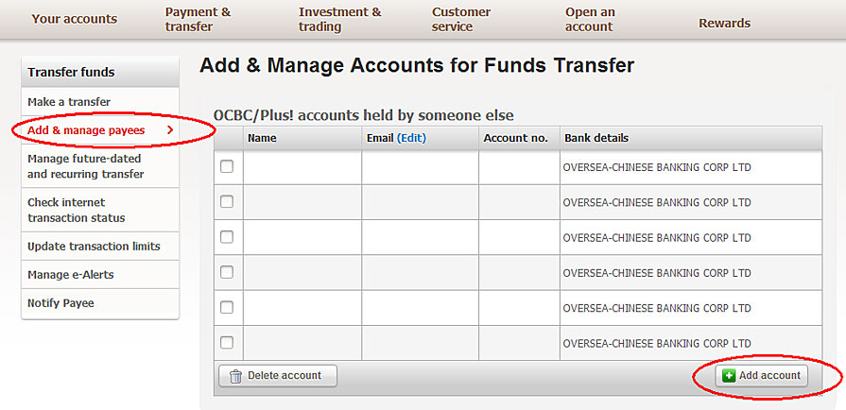Viewport: 846px width, 410px height.
Task: Select Update transaction limits
Action: point(94,247)
